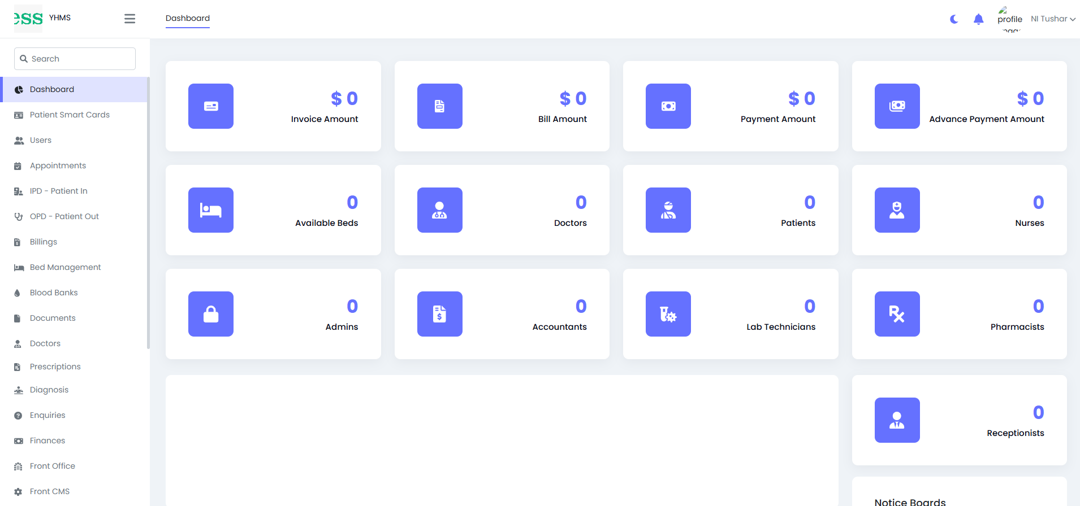1080x506 pixels.
Task: Click the sidebar vertical scrollbar
Action: tap(148, 215)
